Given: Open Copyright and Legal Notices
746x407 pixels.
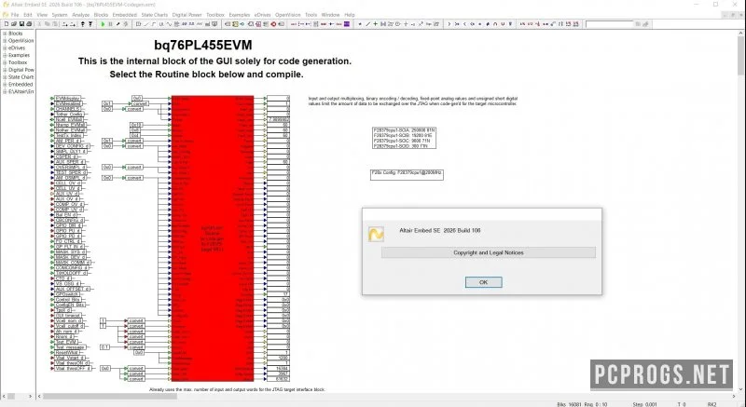Looking at the screenshot, I should [488, 252].
